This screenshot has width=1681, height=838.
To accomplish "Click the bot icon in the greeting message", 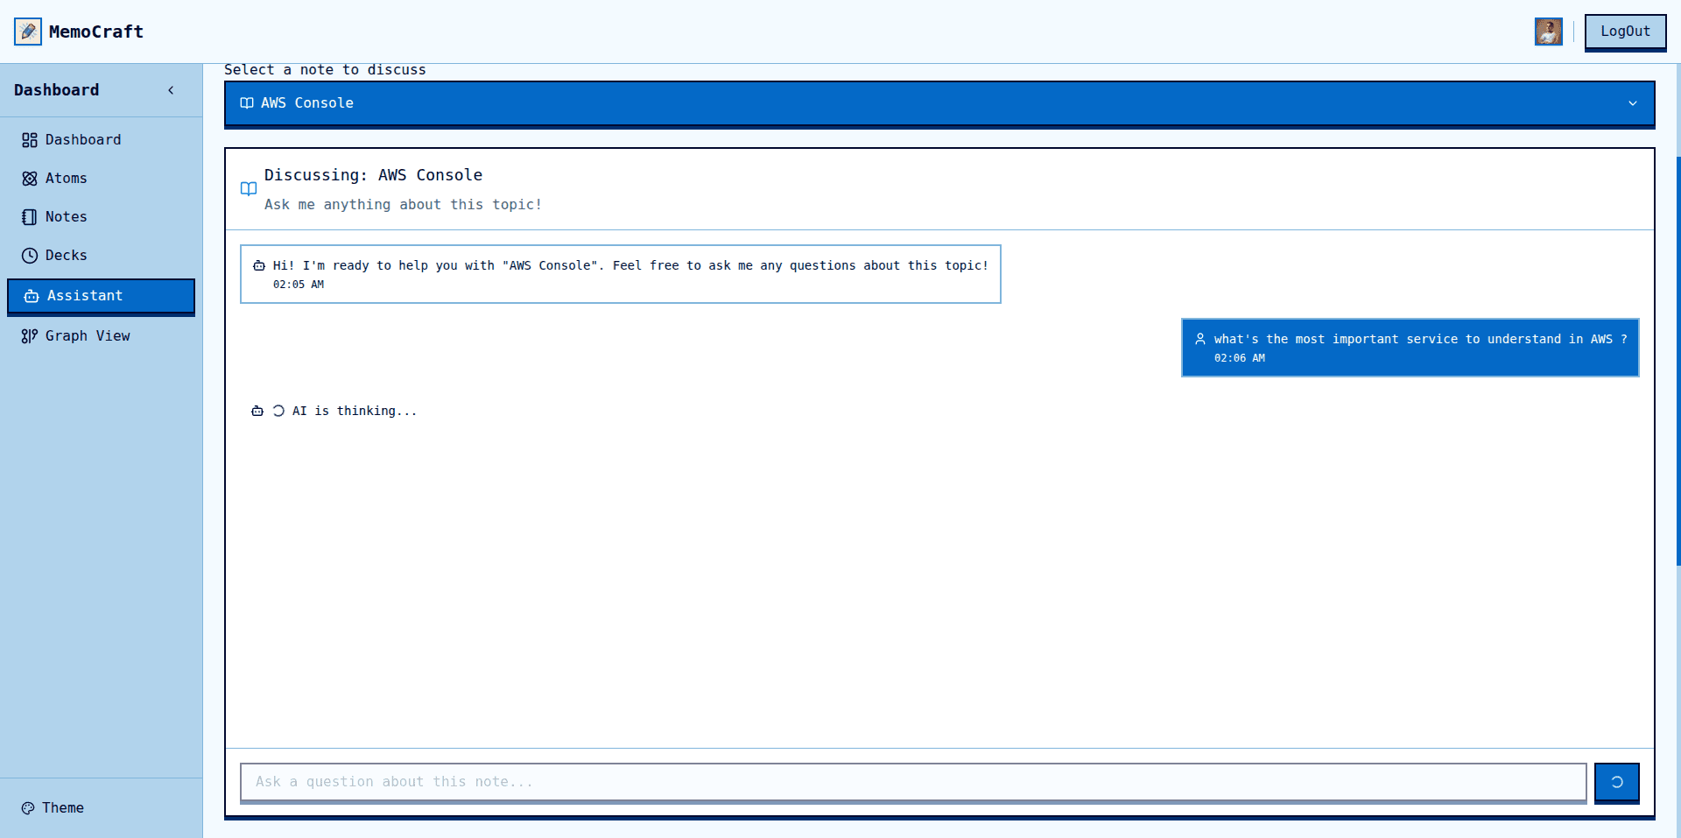I will click(259, 265).
